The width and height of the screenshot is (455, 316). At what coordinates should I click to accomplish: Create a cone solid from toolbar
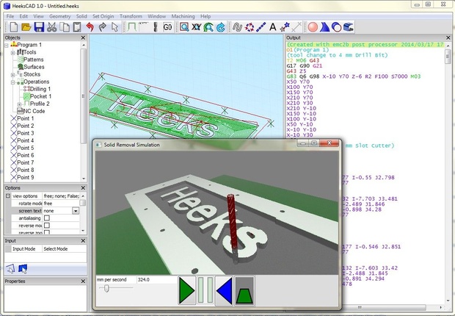click(x=324, y=27)
